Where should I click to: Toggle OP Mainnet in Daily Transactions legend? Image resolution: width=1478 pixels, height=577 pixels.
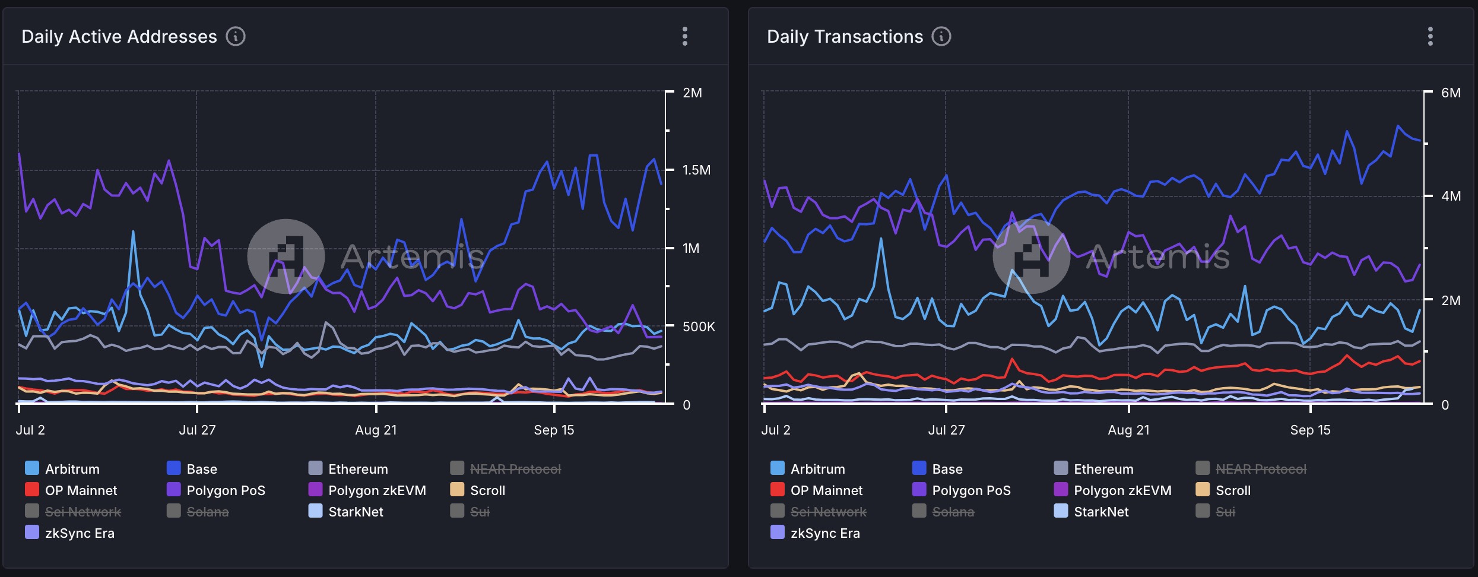click(816, 490)
